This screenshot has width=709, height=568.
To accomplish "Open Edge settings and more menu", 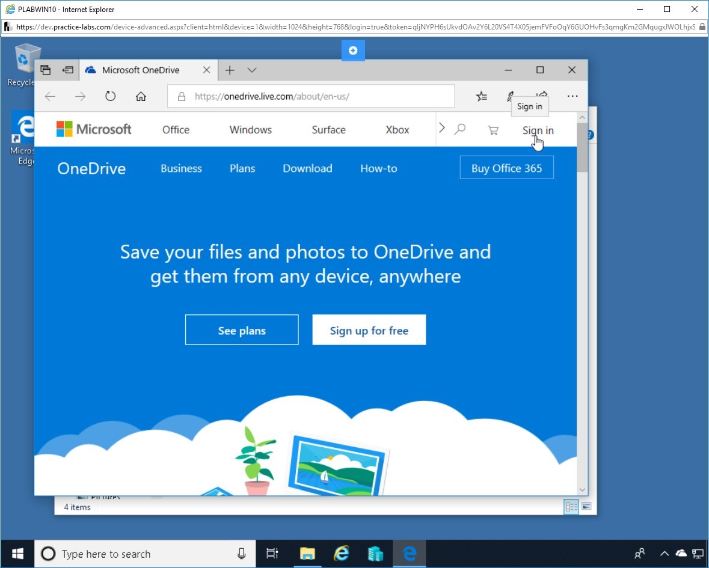I will coord(572,96).
